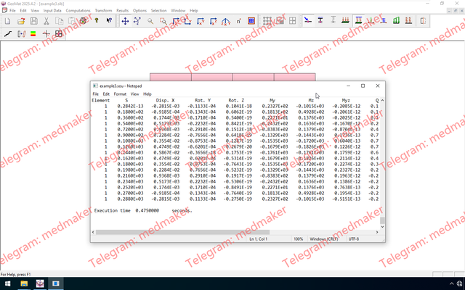Click the New file icon in GeoMat toolbar
This screenshot has width=465, height=290.
pyautogui.click(x=7, y=21)
